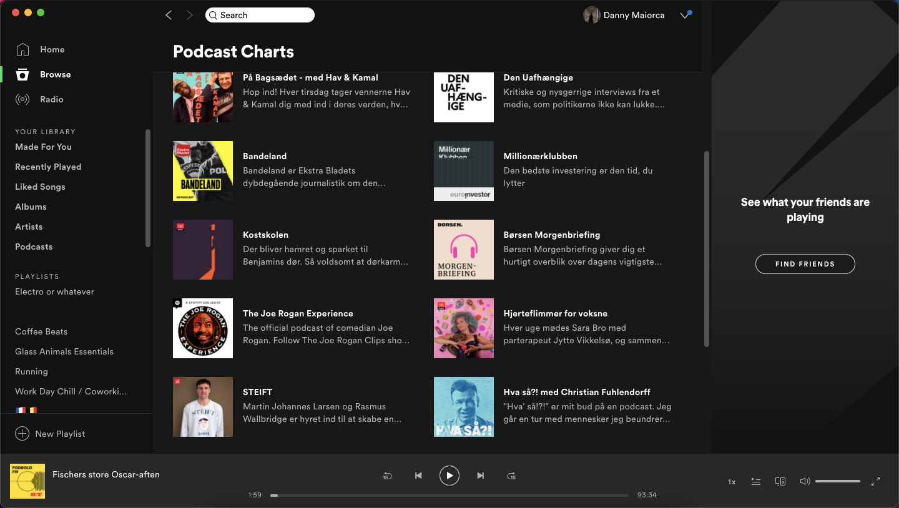The height and width of the screenshot is (508, 899).
Task: Click the Home icon in sidebar
Action: click(22, 49)
